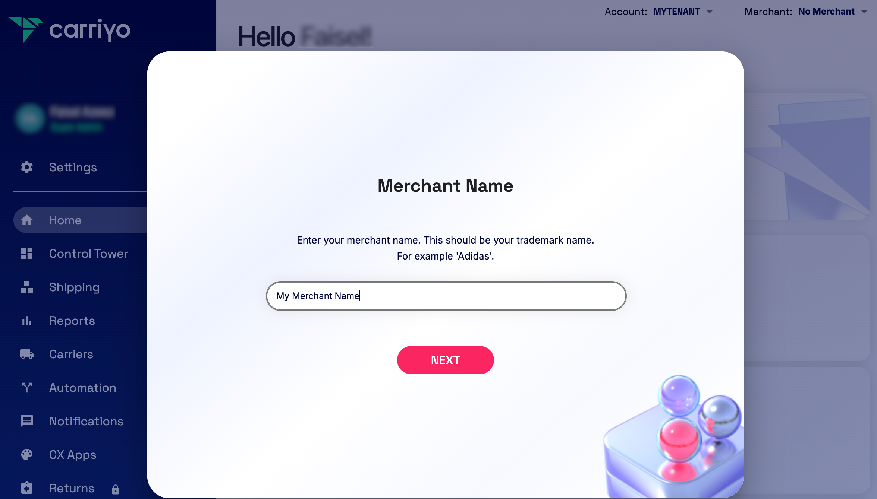Toggle the user profile avatar

(30, 118)
